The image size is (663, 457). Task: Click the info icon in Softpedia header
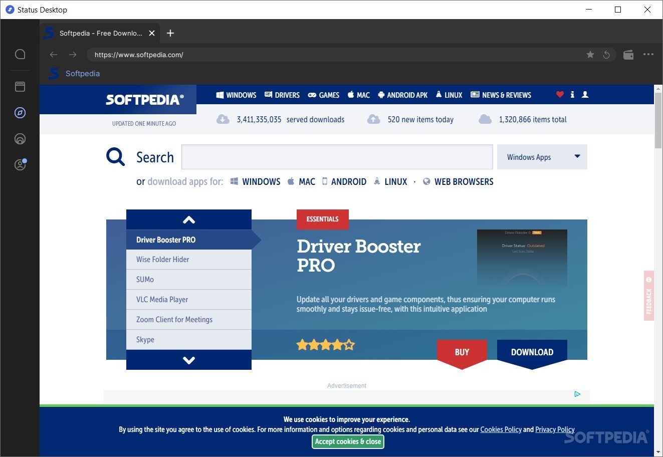[x=572, y=94]
